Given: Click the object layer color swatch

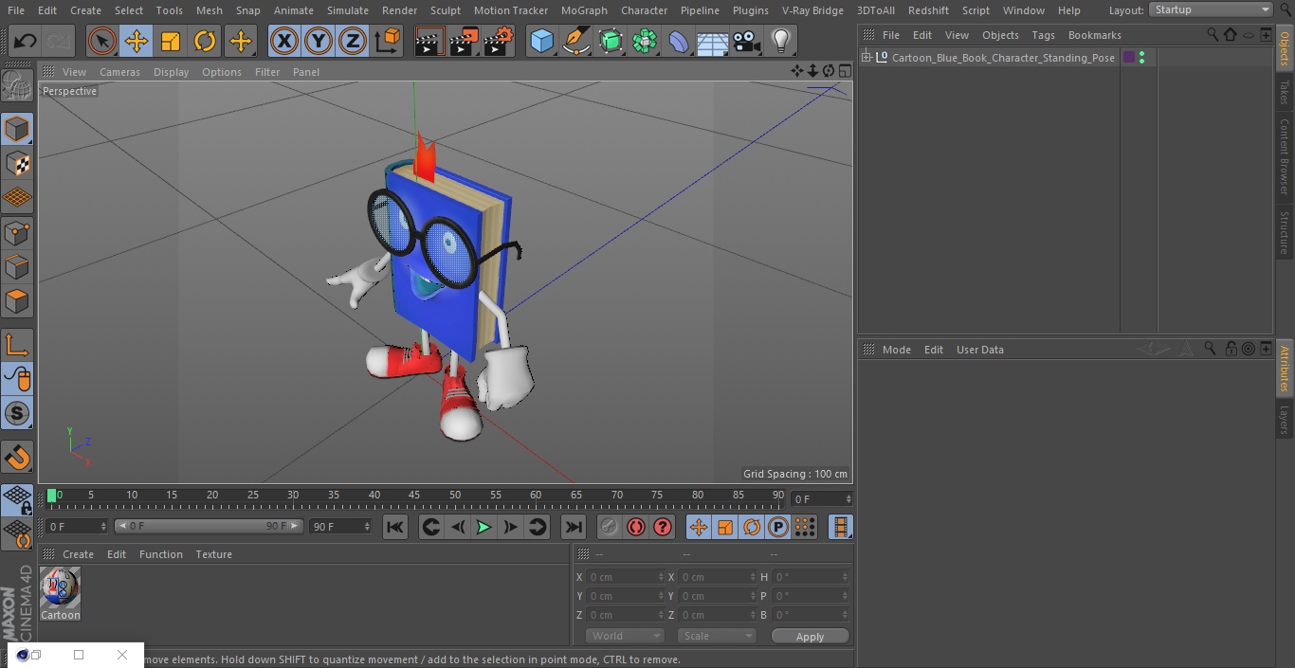Looking at the screenshot, I should 1129,58.
